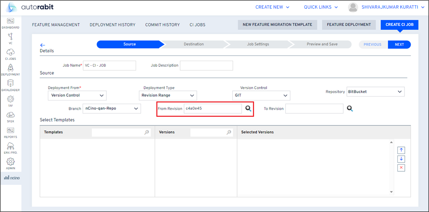Screen dimensions: 429x212
Task: Click the From Revision search magnifier
Action: (x=248, y=108)
